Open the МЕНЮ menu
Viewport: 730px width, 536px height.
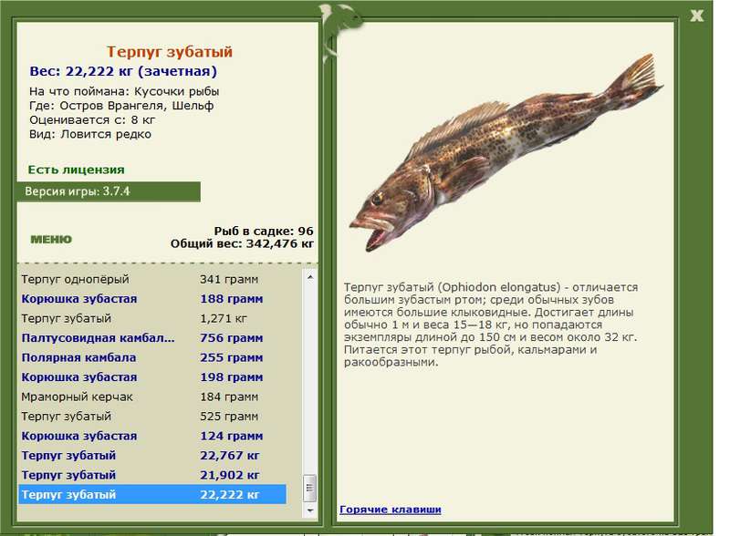[51, 239]
